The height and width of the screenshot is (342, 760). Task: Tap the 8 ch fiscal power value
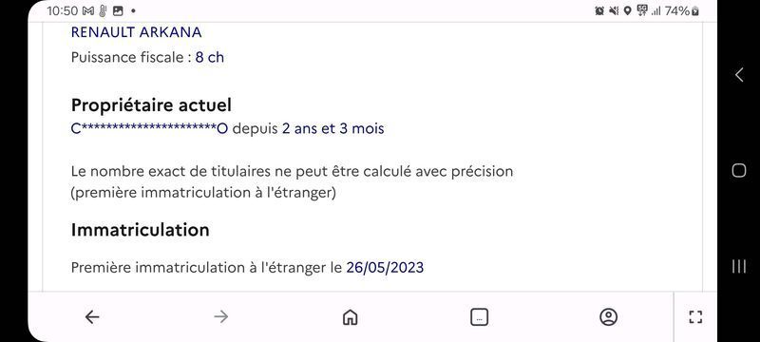click(210, 58)
